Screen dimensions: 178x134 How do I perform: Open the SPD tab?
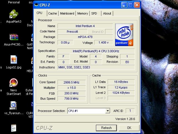[x=95, y=13]
